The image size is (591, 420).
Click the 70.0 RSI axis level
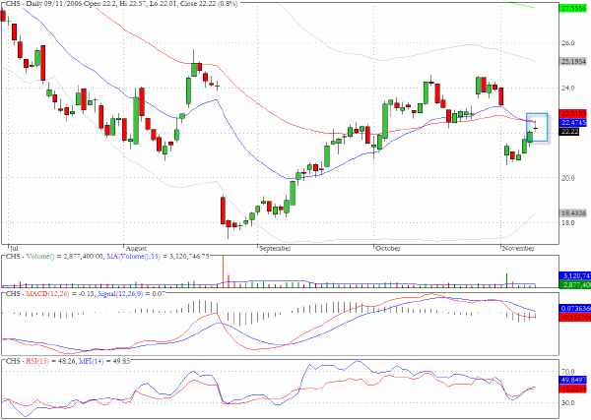(x=568, y=372)
